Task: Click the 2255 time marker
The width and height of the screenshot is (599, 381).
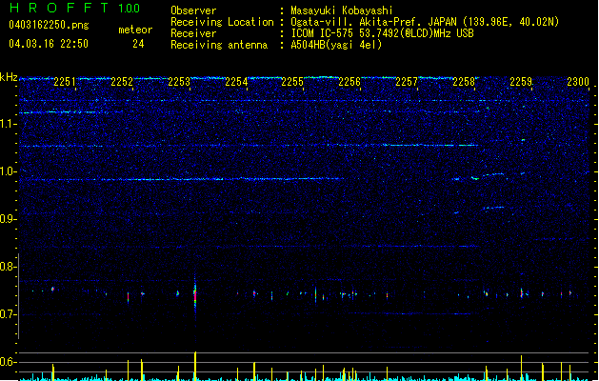Action: pos(292,82)
